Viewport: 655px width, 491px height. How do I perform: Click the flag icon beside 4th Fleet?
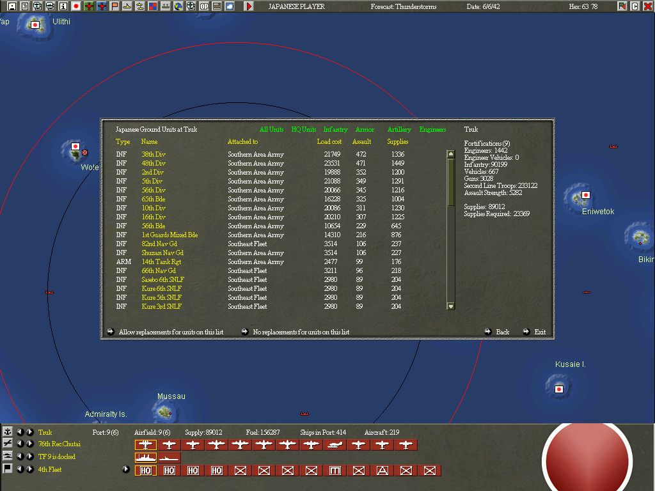coord(8,469)
